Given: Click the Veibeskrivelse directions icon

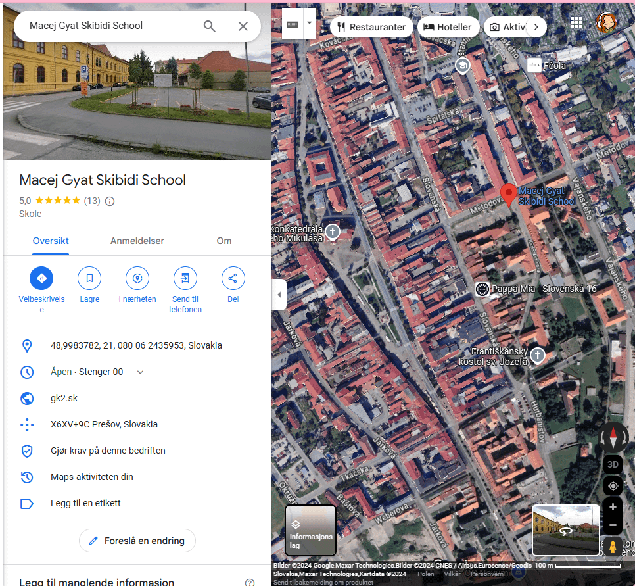Looking at the screenshot, I should coord(41,278).
